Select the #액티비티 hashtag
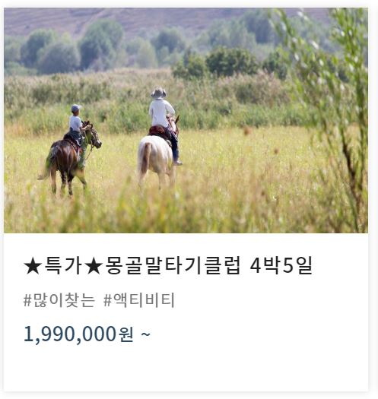The width and height of the screenshot is (378, 399). 139,300
